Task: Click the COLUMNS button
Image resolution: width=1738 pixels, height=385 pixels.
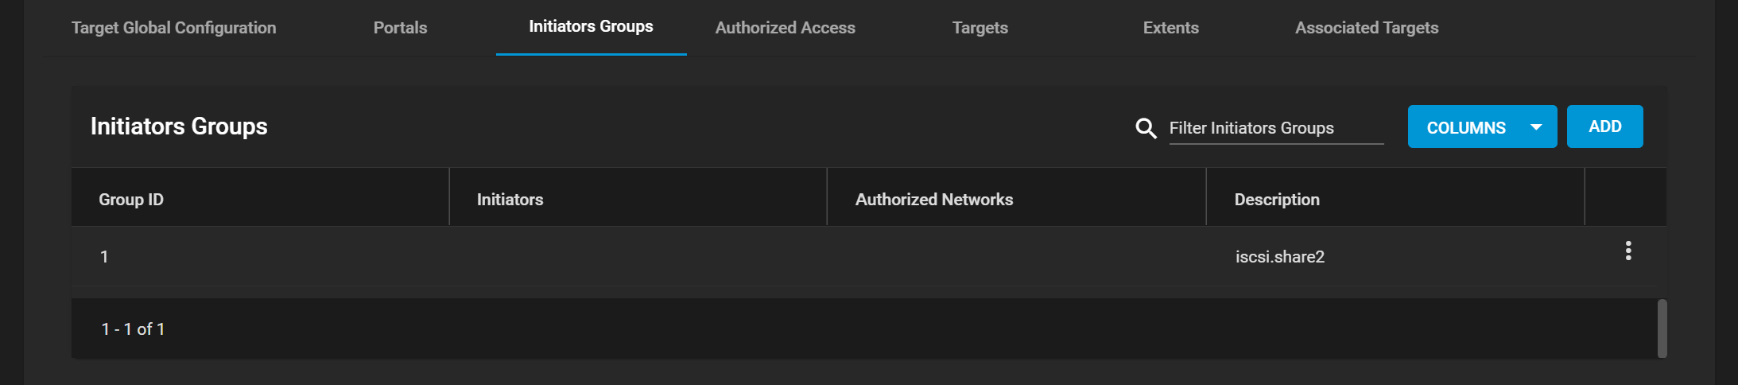Action: click(1482, 126)
